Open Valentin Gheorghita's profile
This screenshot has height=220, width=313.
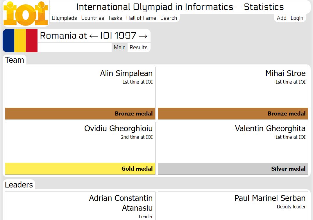(270, 129)
